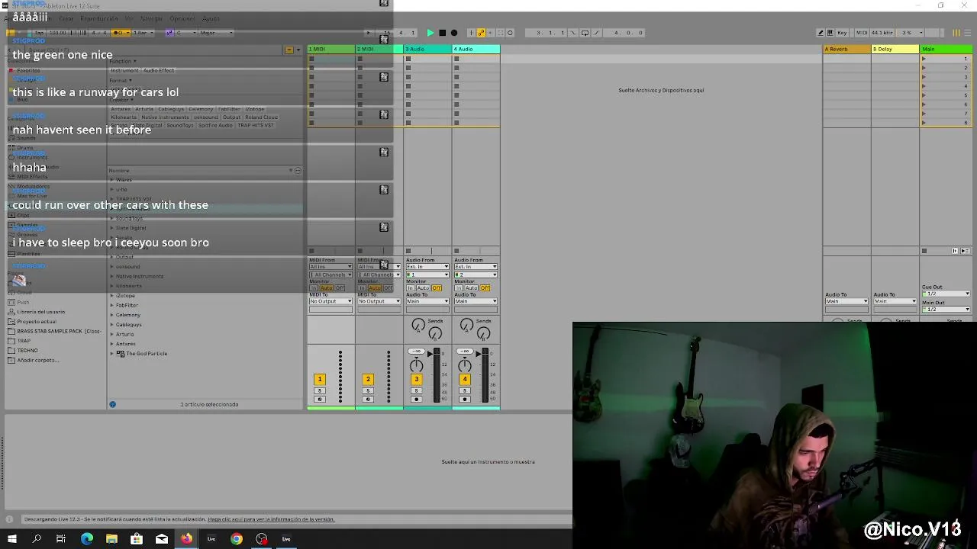Click first clip slot stop button in 3 Audio

click(x=408, y=59)
